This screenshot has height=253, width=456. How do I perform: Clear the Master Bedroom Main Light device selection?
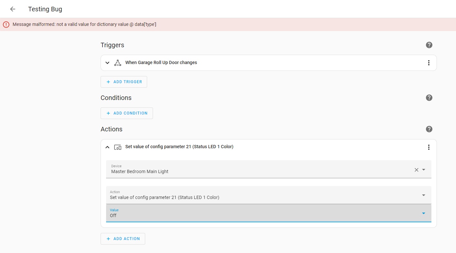point(416,170)
